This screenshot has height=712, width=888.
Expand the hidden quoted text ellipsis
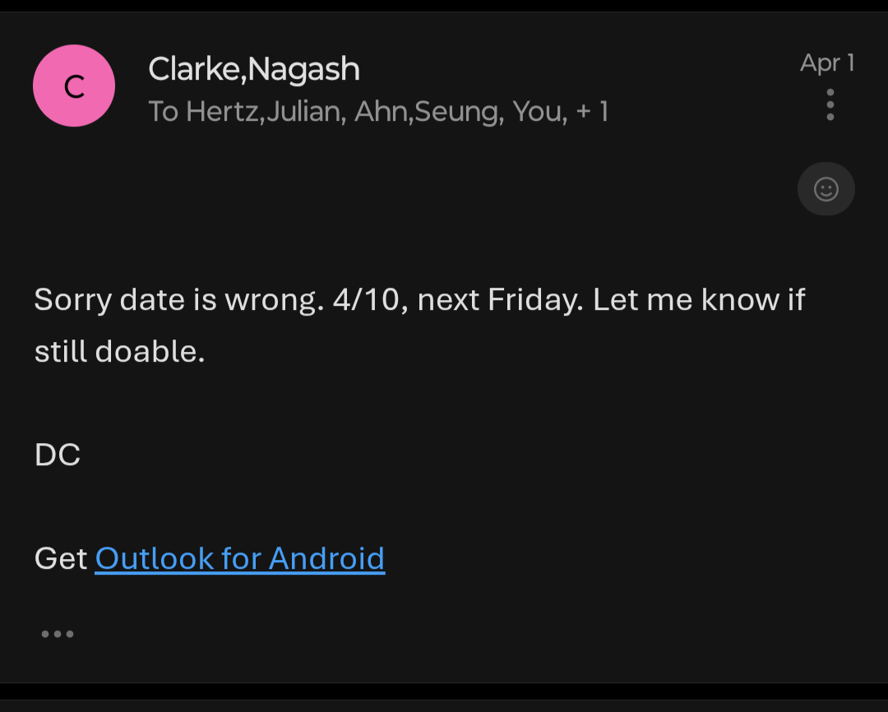[x=58, y=634]
